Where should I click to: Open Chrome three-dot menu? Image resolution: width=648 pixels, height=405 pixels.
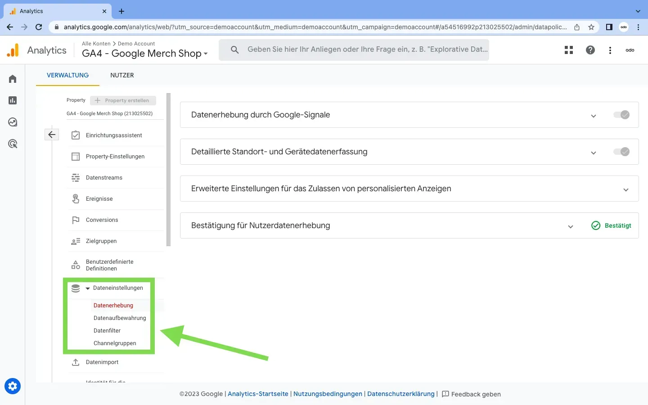[x=638, y=27]
